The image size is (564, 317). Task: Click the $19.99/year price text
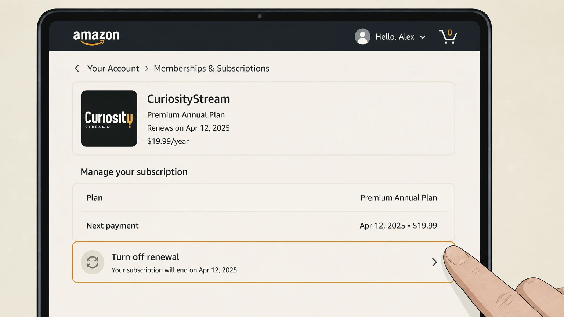point(168,141)
